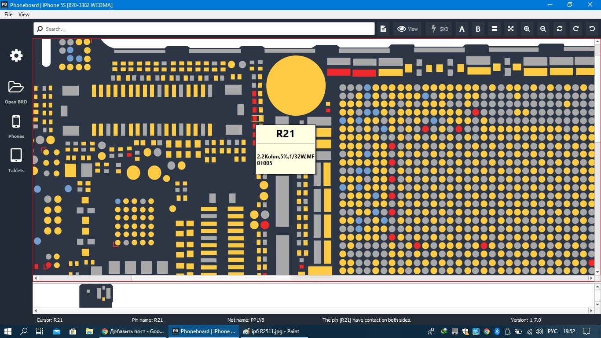601x338 pixels.
Task: Click the document icon beside search
Action: (383, 29)
